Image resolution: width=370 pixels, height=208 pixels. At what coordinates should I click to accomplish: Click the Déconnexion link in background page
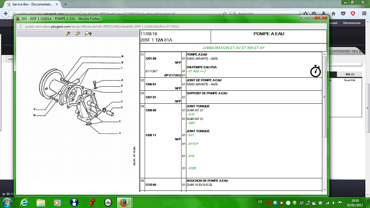click(x=351, y=23)
